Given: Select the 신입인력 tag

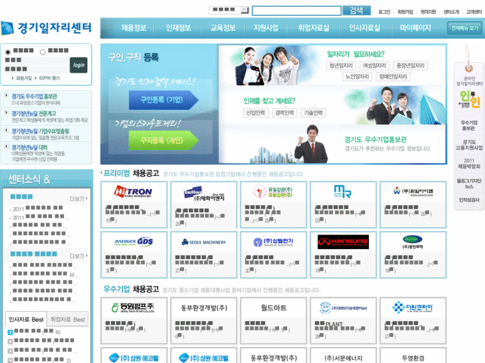Looking at the screenshot, I should (256, 113).
